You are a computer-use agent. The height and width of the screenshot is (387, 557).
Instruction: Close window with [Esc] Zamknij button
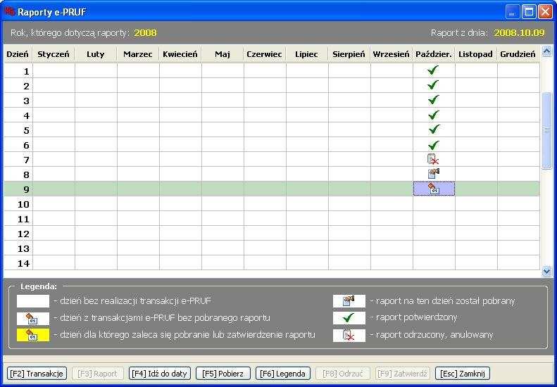click(463, 374)
